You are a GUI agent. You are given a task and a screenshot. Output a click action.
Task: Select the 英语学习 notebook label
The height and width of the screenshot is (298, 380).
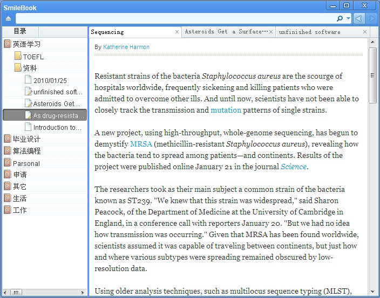tap(26, 44)
